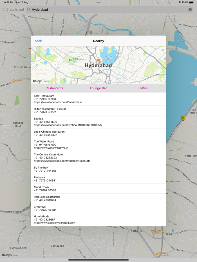Select Red Rose Restaurant row
The image size is (197, 262).
click(98, 198)
